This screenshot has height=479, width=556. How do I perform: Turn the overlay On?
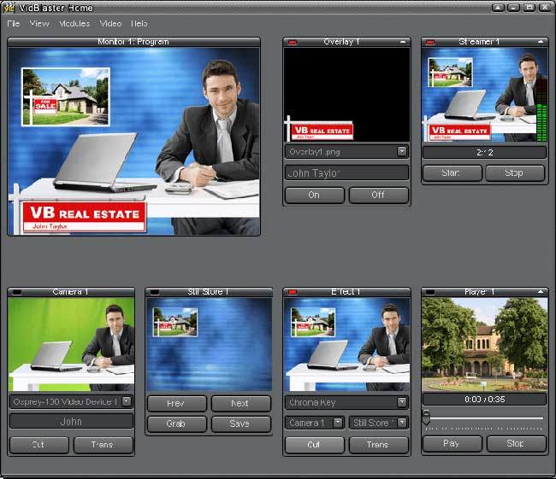pos(314,196)
